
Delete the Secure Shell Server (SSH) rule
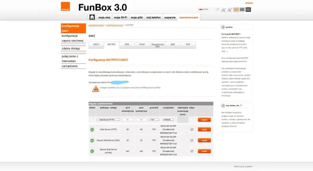(x=204, y=140)
